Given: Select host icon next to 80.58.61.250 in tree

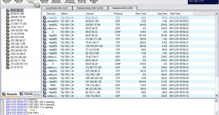Looking at the screenshot, I should 8,14.
